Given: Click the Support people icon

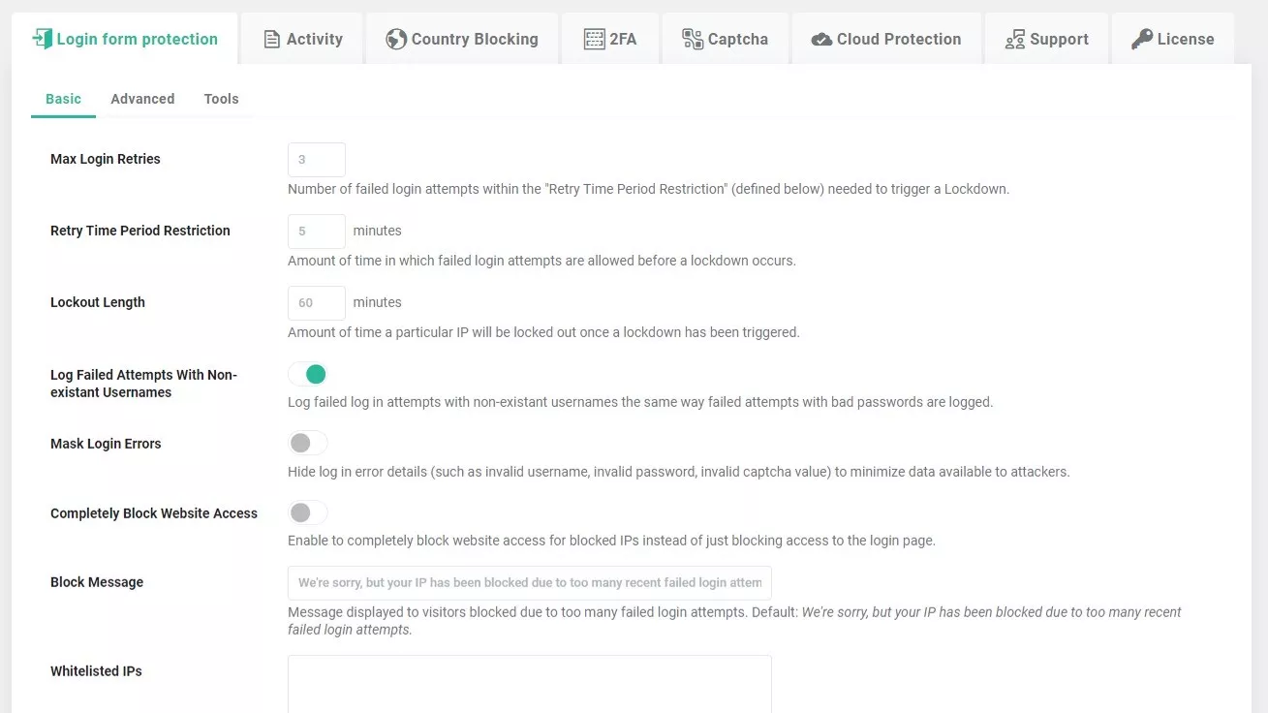Looking at the screenshot, I should point(1014,40).
